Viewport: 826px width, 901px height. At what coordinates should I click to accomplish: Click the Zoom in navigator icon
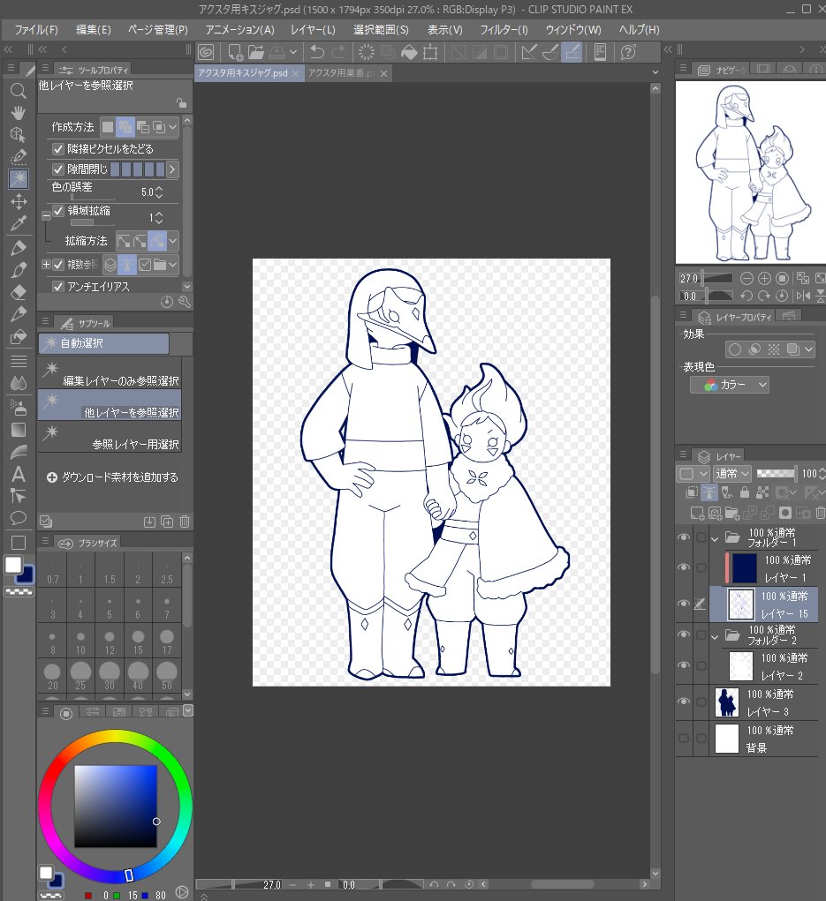click(764, 279)
